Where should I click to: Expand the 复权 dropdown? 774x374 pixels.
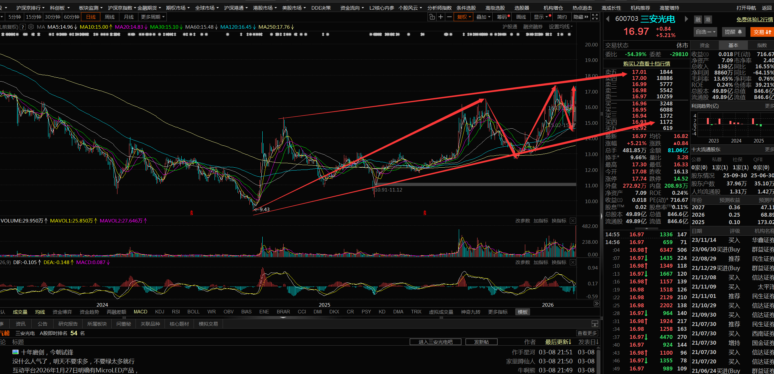[x=464, y=17]
